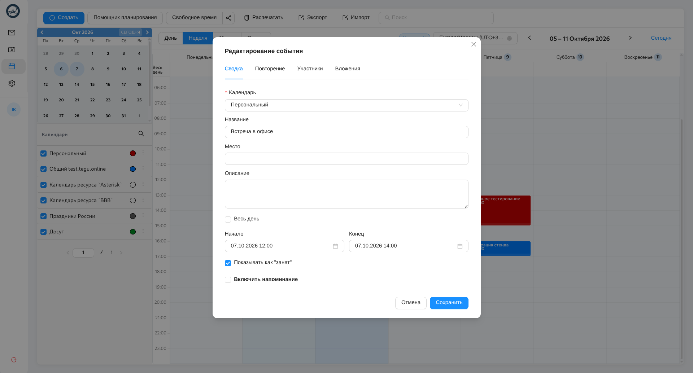Open options menu for Досуг calendar
693x373 pixels.
click(143, 231)
